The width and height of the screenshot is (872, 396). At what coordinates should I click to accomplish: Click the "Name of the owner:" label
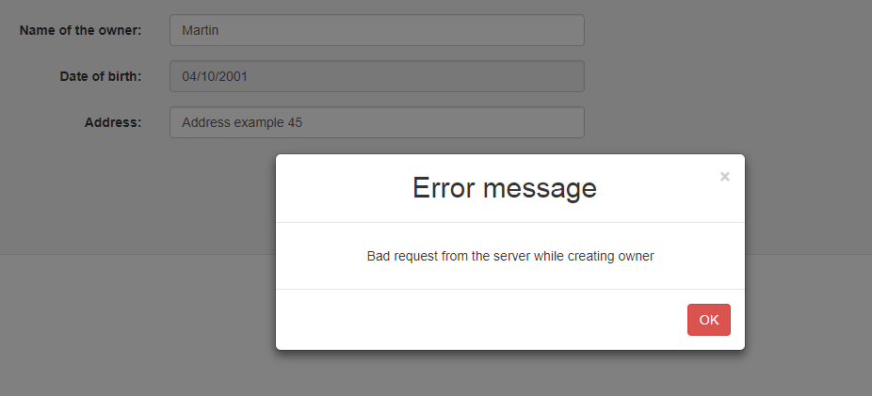click(80, 30)
